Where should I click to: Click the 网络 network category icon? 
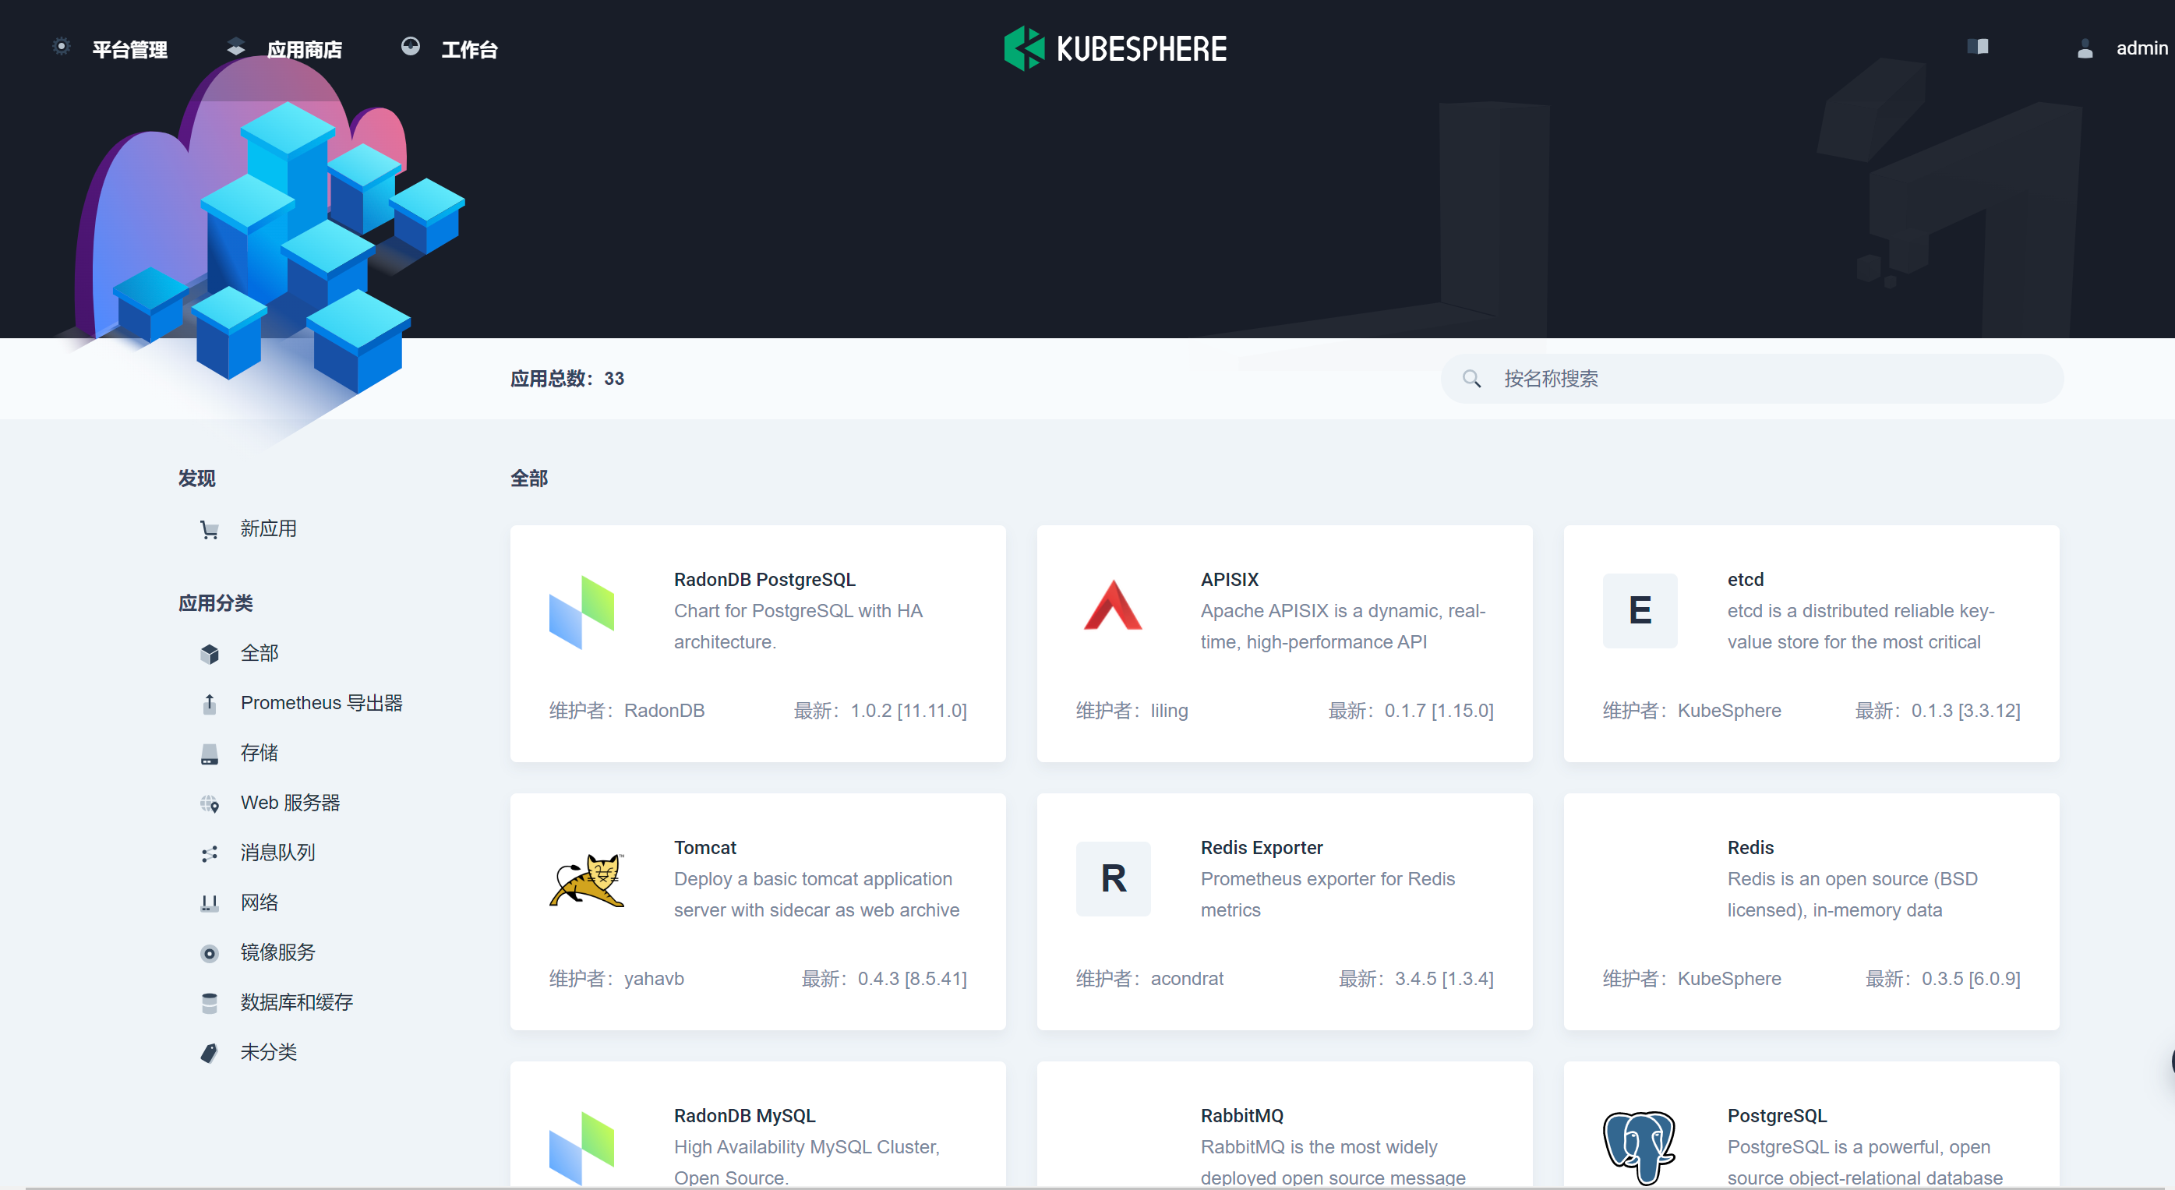(210, 903)
